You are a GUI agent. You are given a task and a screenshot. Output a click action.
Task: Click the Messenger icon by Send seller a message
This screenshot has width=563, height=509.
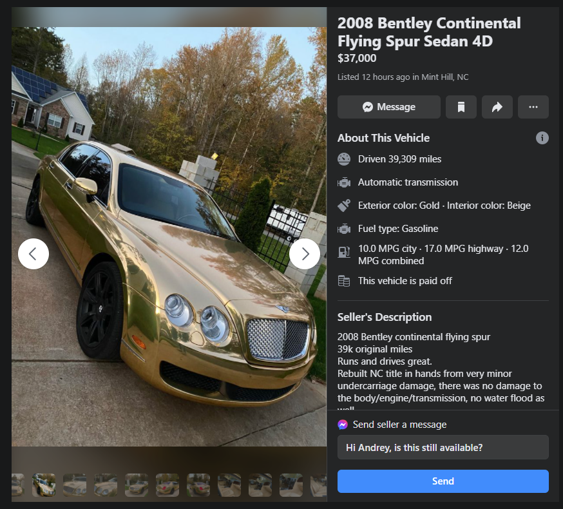coord(343,425)
